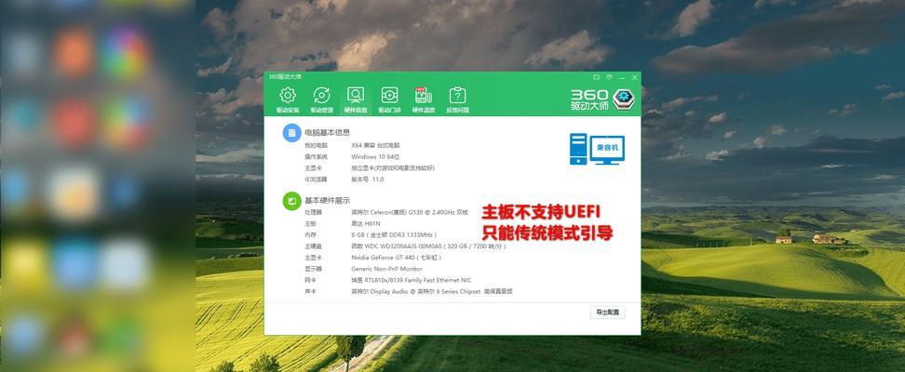Click the IE version '版本号 11.0'
905x372 pixels.
(x=368, y=179)
